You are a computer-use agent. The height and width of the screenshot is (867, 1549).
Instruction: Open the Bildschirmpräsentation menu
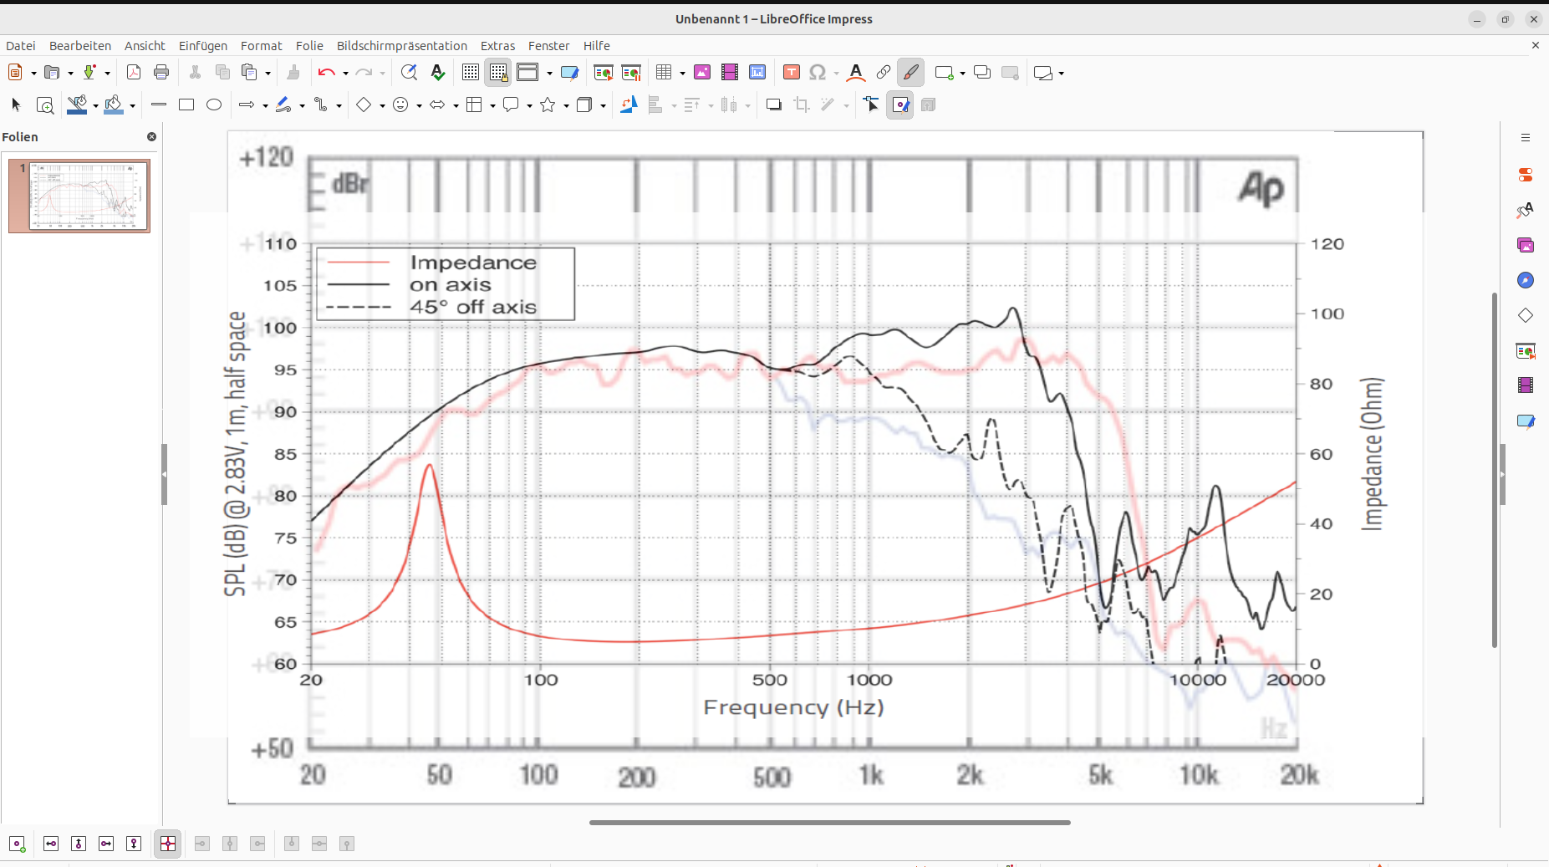coord(401,46)
